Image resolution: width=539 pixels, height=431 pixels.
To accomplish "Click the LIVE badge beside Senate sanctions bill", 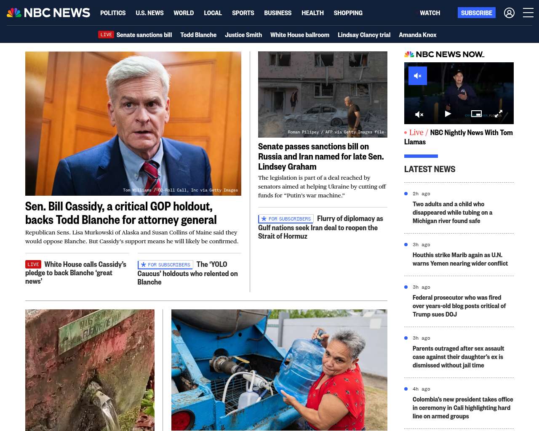I will click(x=106, y=35).
